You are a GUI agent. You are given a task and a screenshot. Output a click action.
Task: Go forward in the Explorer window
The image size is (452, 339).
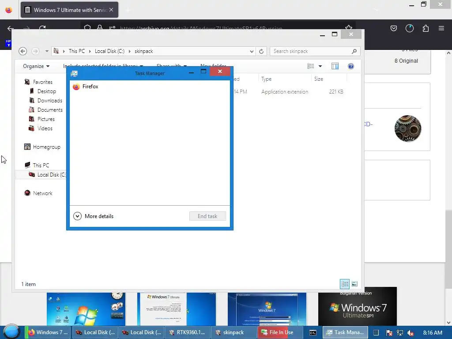click(35, 51)
